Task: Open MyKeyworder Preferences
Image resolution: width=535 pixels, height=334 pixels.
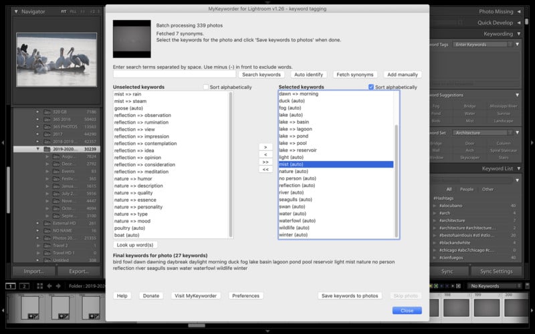Action: coord(245,296)
